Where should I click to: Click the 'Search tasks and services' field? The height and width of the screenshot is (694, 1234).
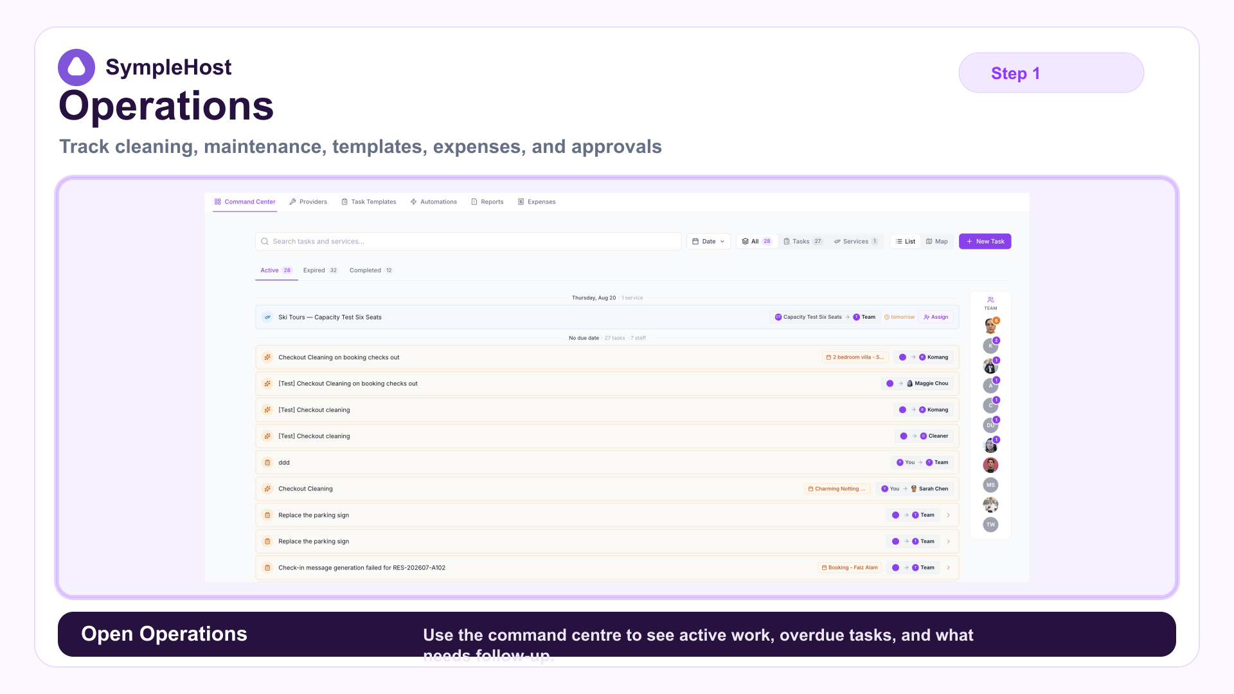click(468, 242)
